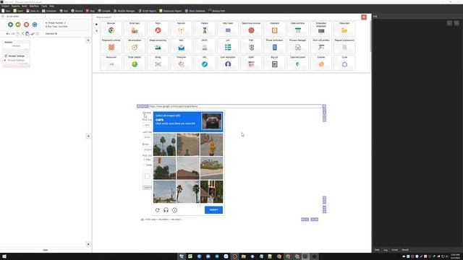Open the Phone verification module
The width and height of the screenshot is (463, 260).
click(275, 45)
